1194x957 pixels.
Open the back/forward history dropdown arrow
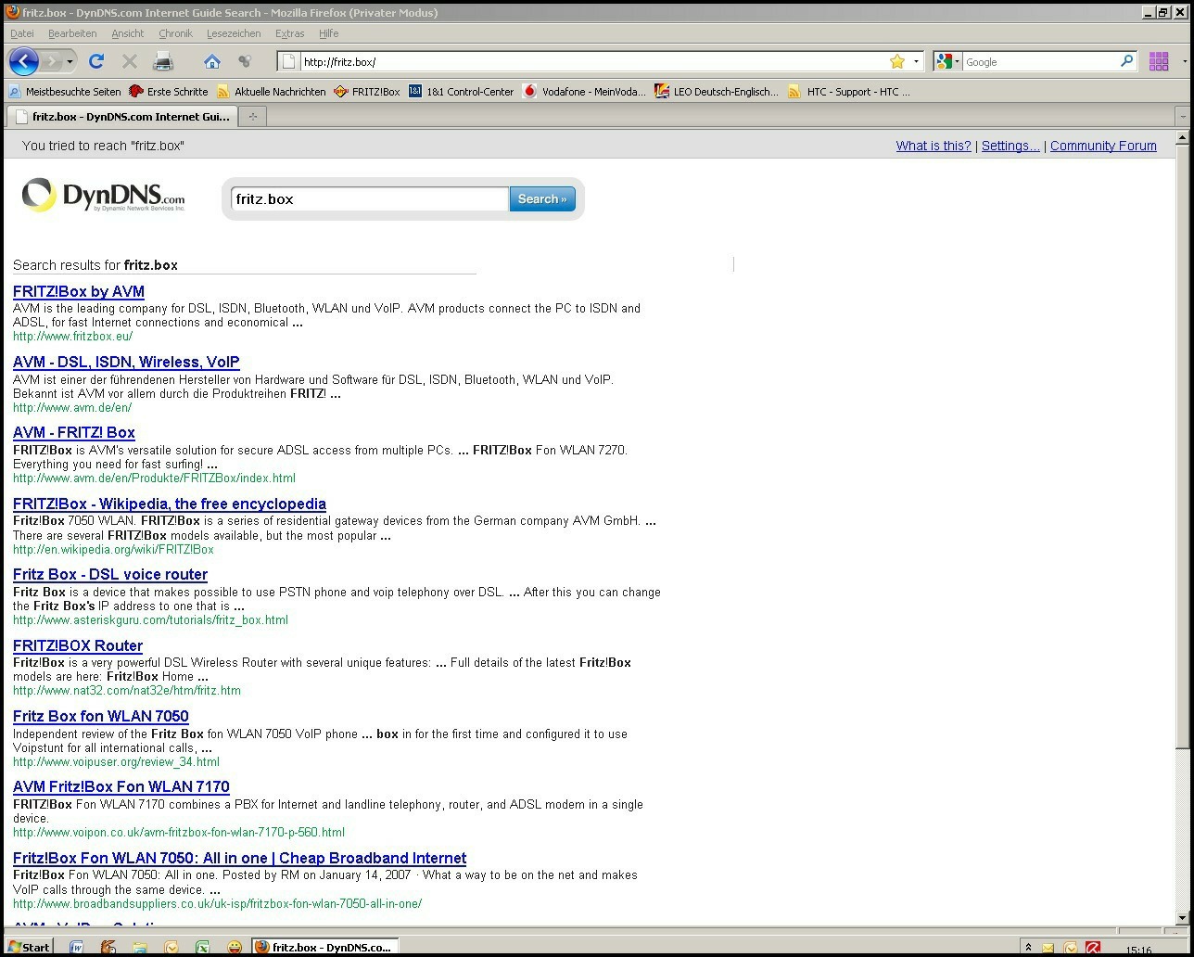[70, 62]
